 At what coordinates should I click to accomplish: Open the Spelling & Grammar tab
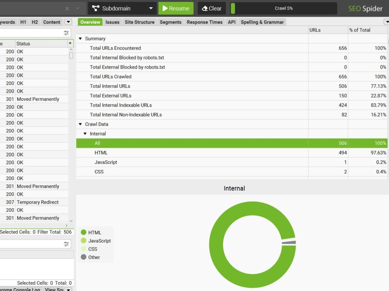coord(262,22)
